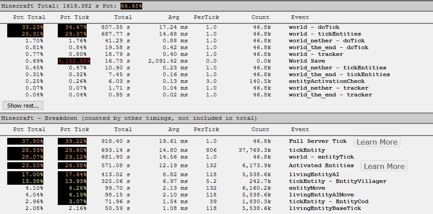
Task: Open Learn More beside Full Server Tick
Action: click(x=377, y=142)
